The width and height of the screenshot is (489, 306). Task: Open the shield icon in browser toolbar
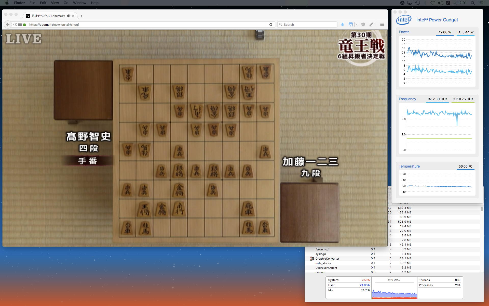(x=363, y=24)
